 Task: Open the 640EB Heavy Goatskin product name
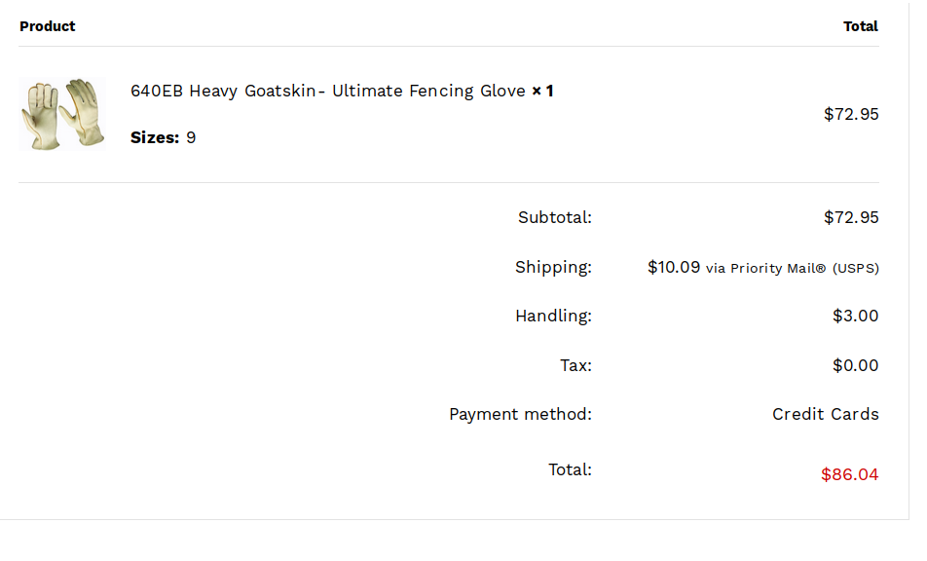328,91
